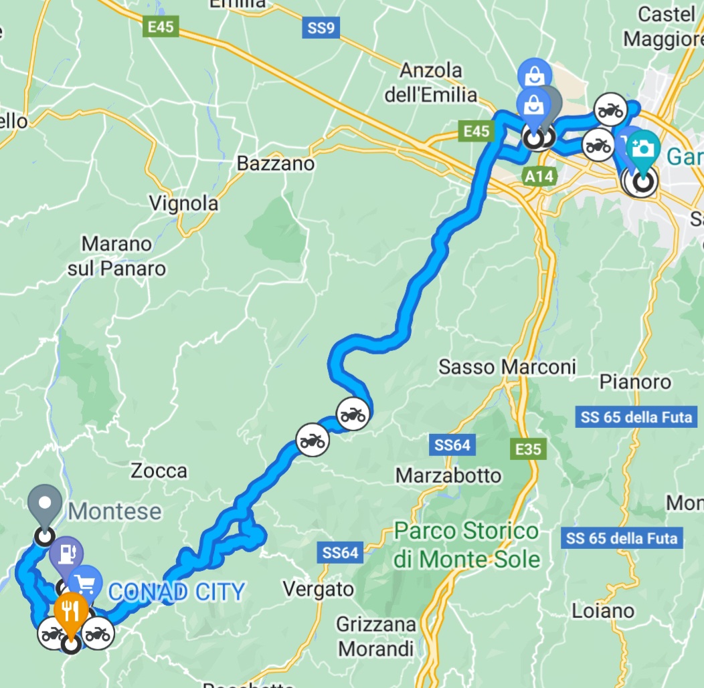Click the A14 highway shield
The width and height of the screenshot is (704, 688).
[540, 177]
